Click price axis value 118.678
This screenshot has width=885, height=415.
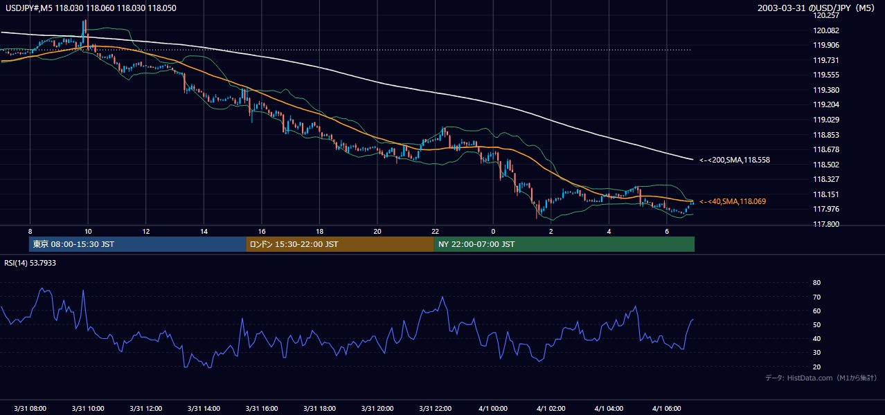[x=825, y=149]
